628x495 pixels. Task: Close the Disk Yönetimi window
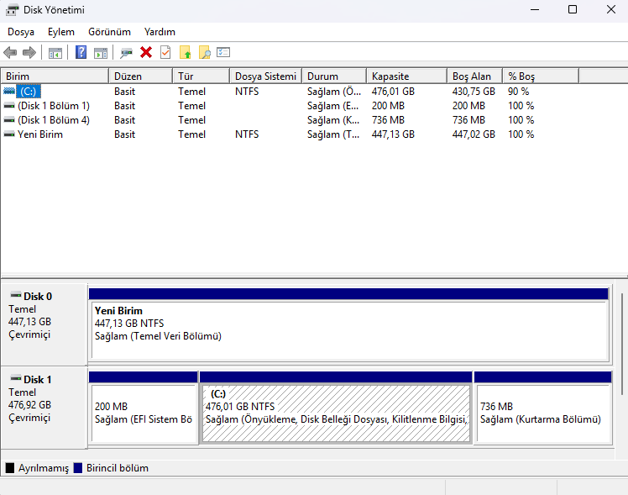click(610, 9)
